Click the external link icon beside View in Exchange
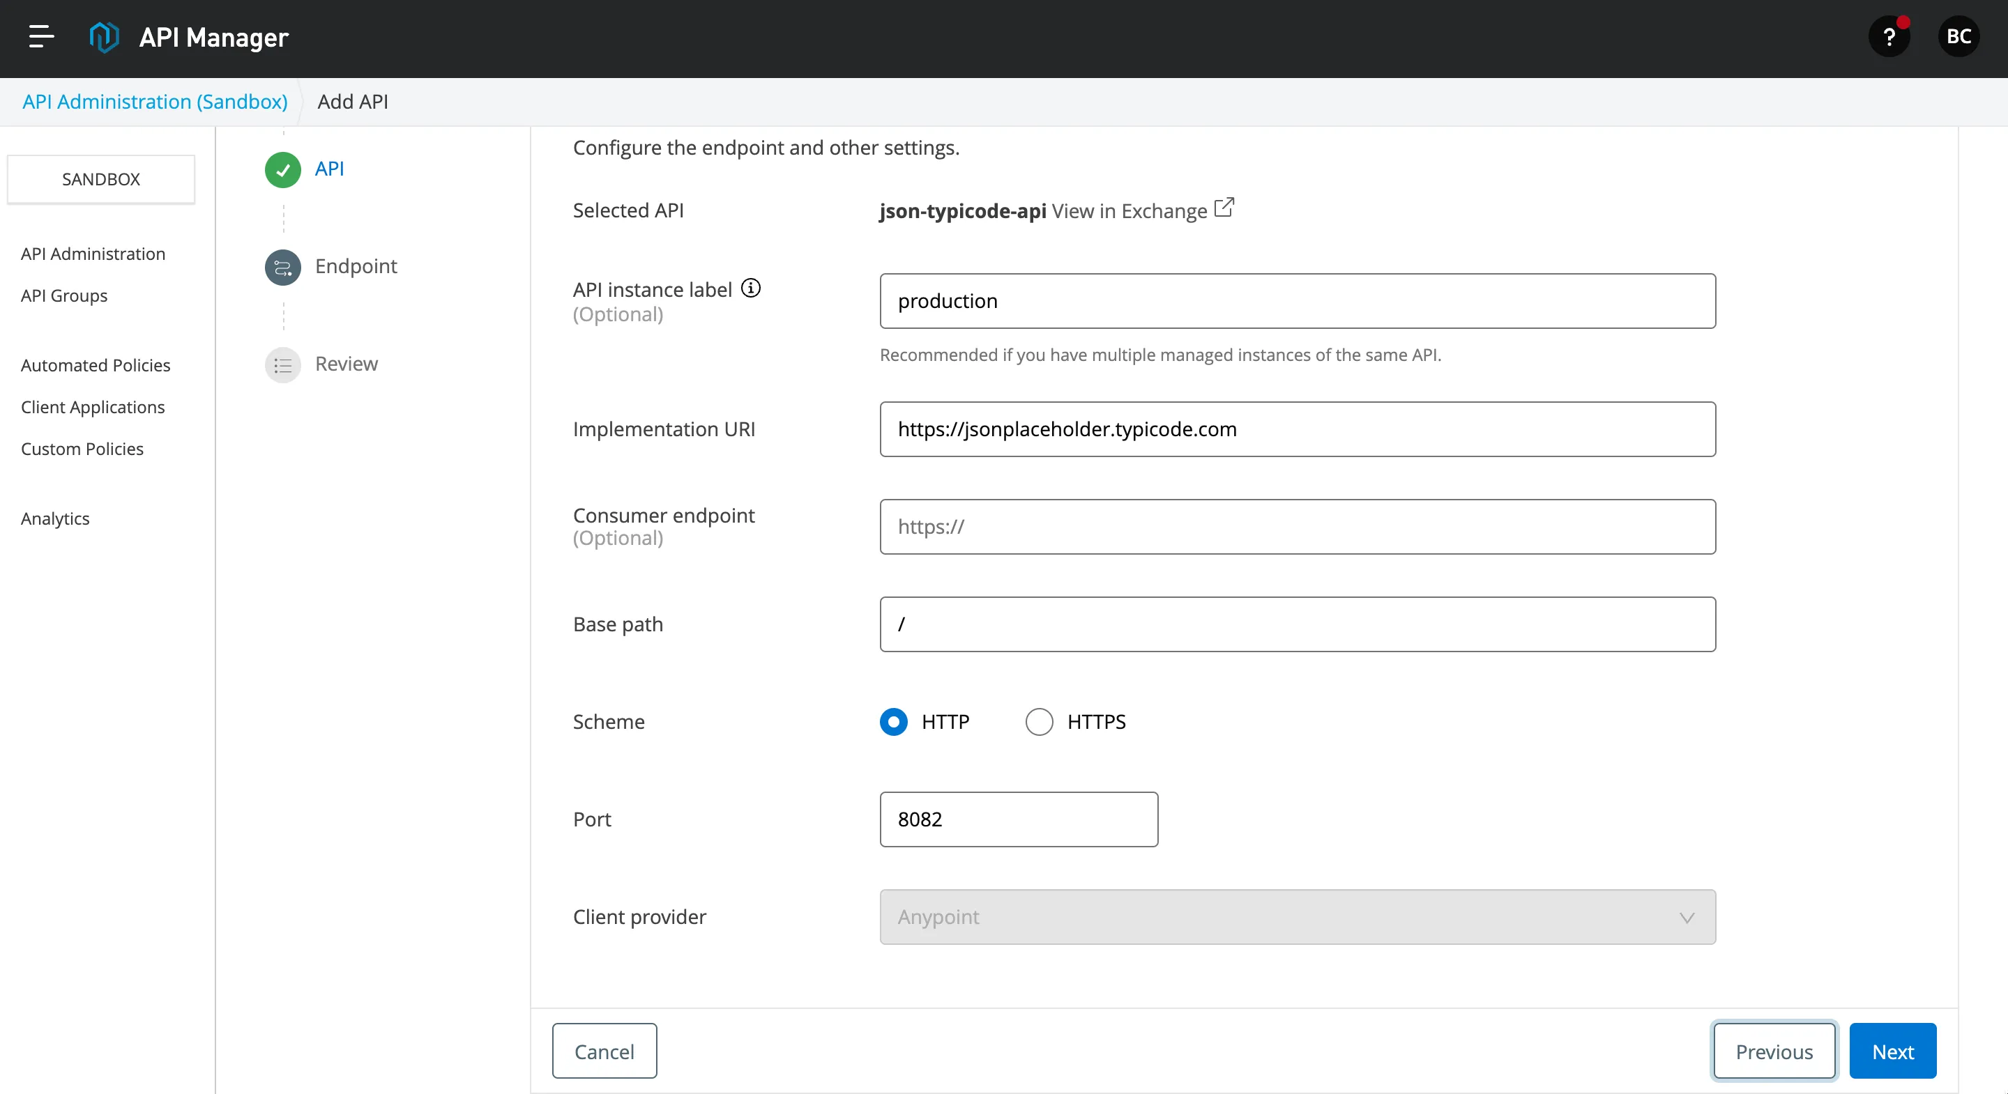The image size is (2008, 1094). pos(1224,208)
